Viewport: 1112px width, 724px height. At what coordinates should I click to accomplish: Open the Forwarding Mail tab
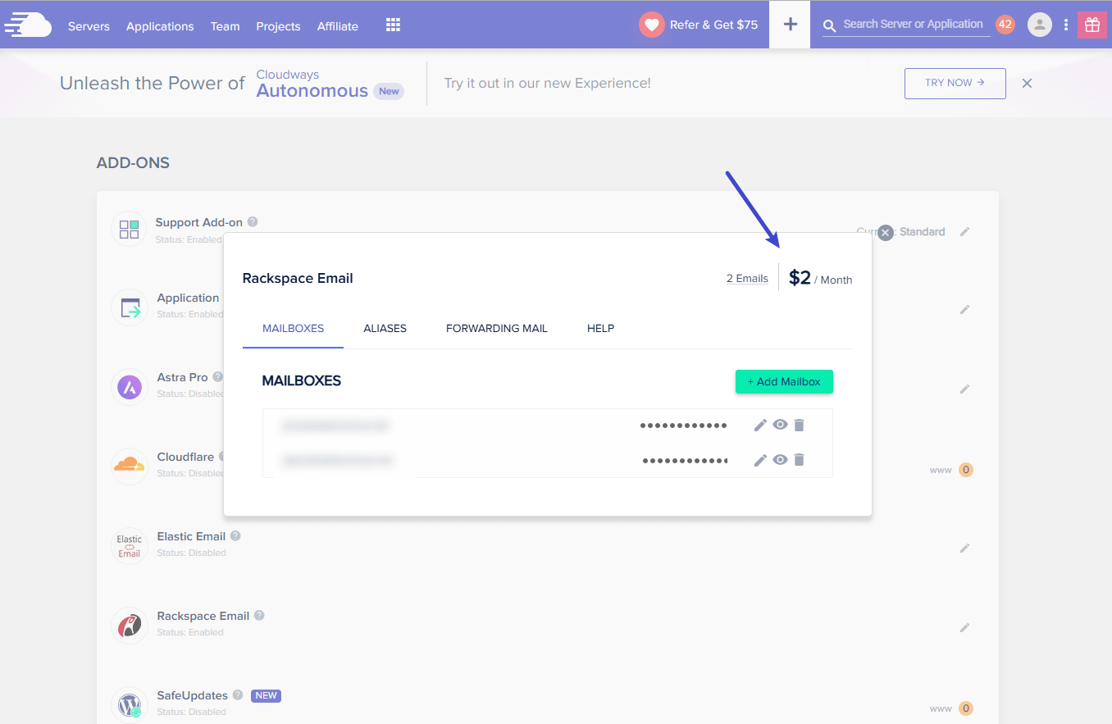[496, 328]
